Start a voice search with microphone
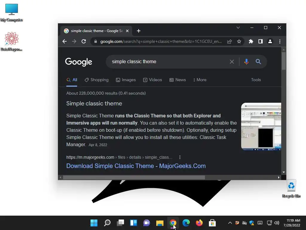This screenshot has height=230, width=306. click(x=246, y=62)
